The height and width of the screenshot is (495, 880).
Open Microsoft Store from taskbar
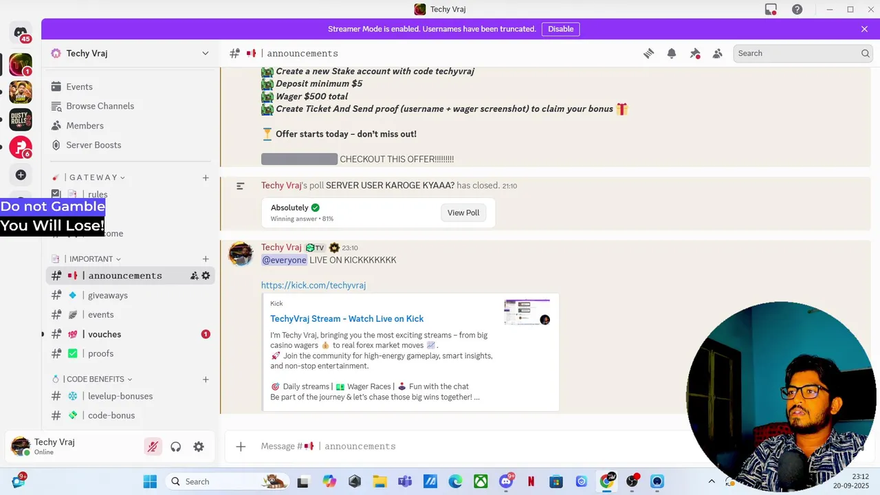556,481
